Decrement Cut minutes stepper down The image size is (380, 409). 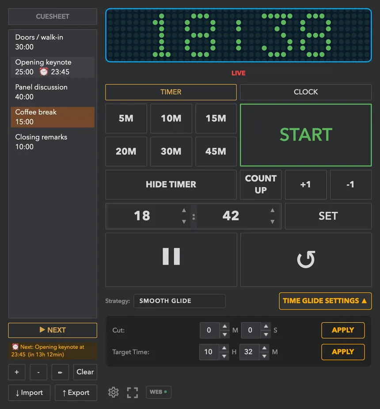click(x=225, y=334)
